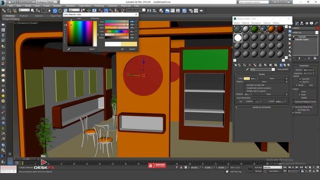Viewport: 320px width, 180px height.
Task: Click the Material Editor toolbar icon in main toolbar
Action: (184, 10)
